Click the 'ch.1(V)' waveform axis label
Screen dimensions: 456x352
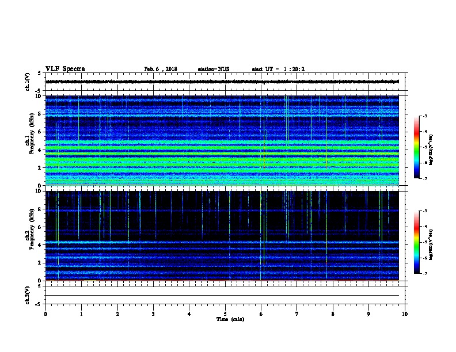[27, 82]
